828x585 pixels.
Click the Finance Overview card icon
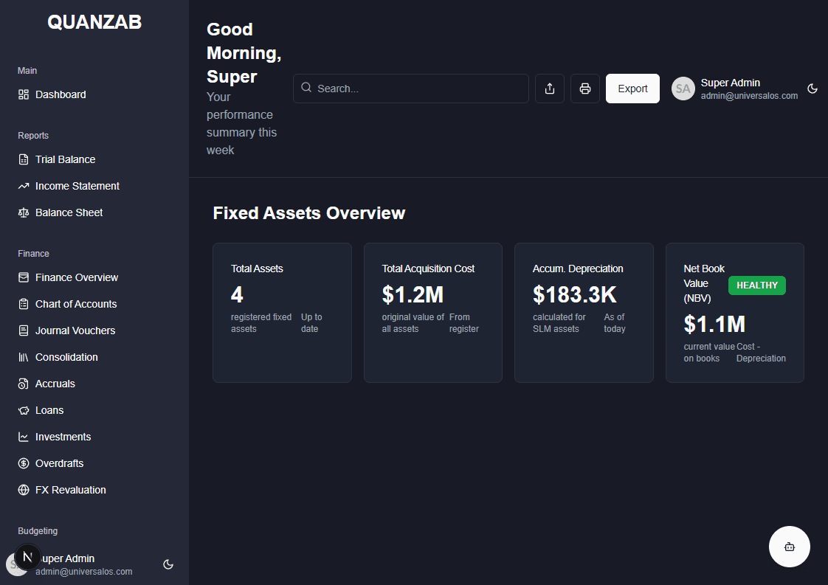pos(23,277)
